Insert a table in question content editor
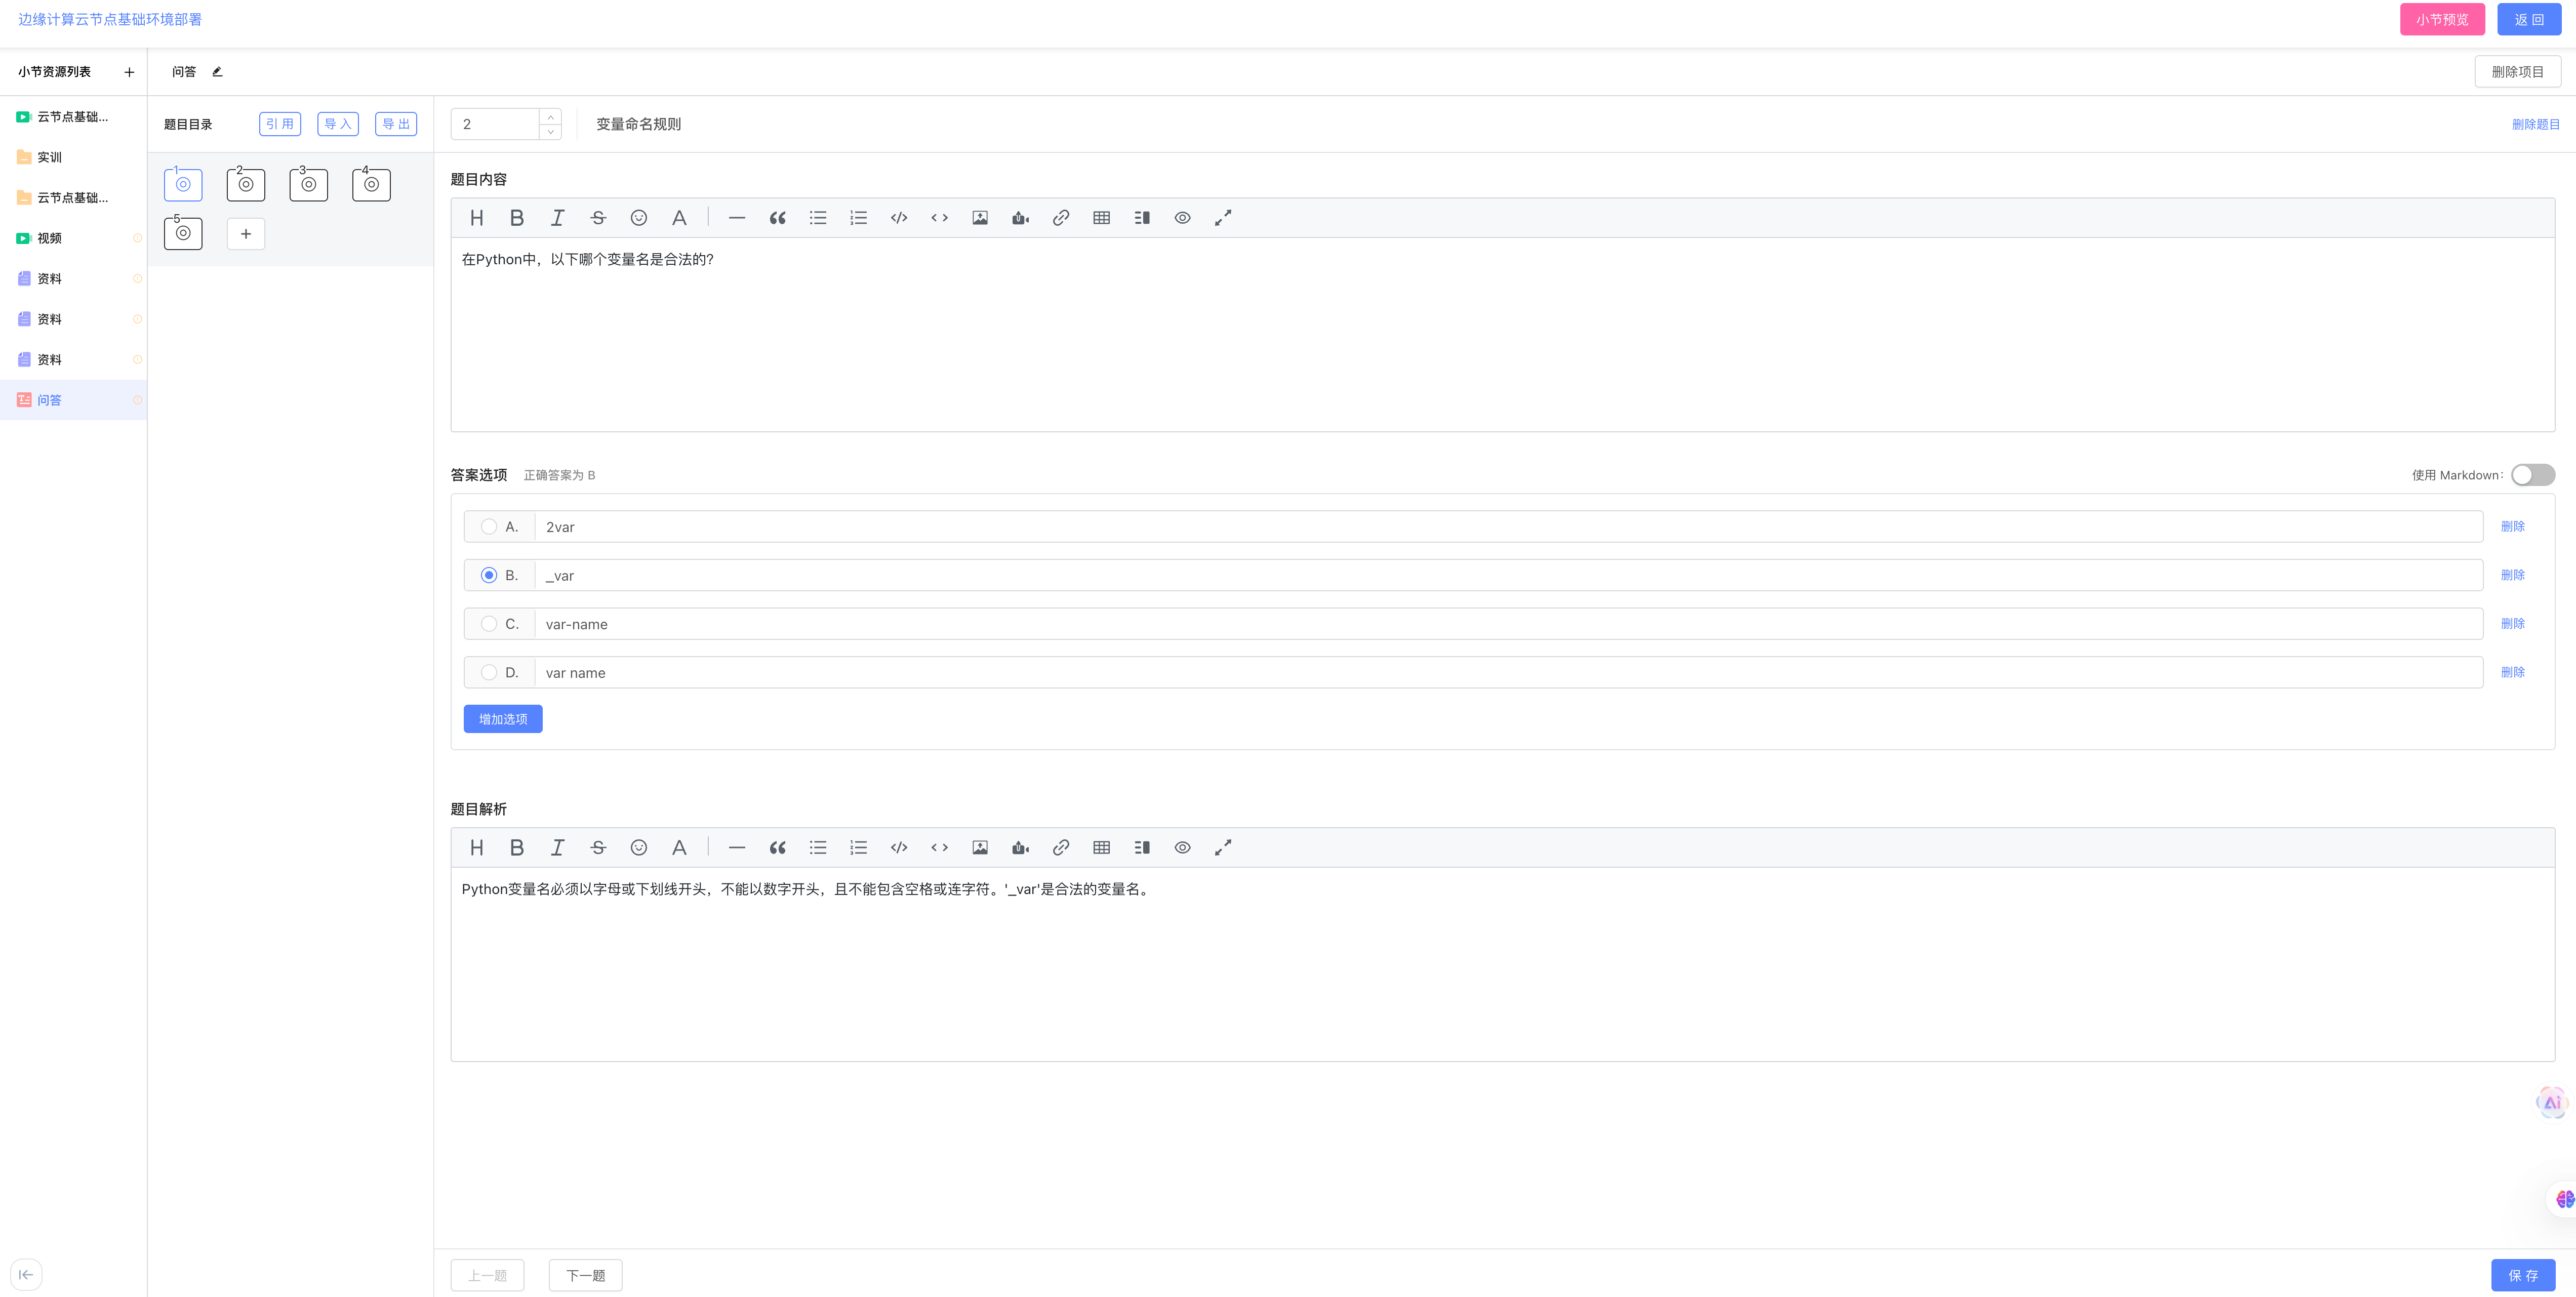Screen dimensions: 2576x1297 coord(1101,218)
